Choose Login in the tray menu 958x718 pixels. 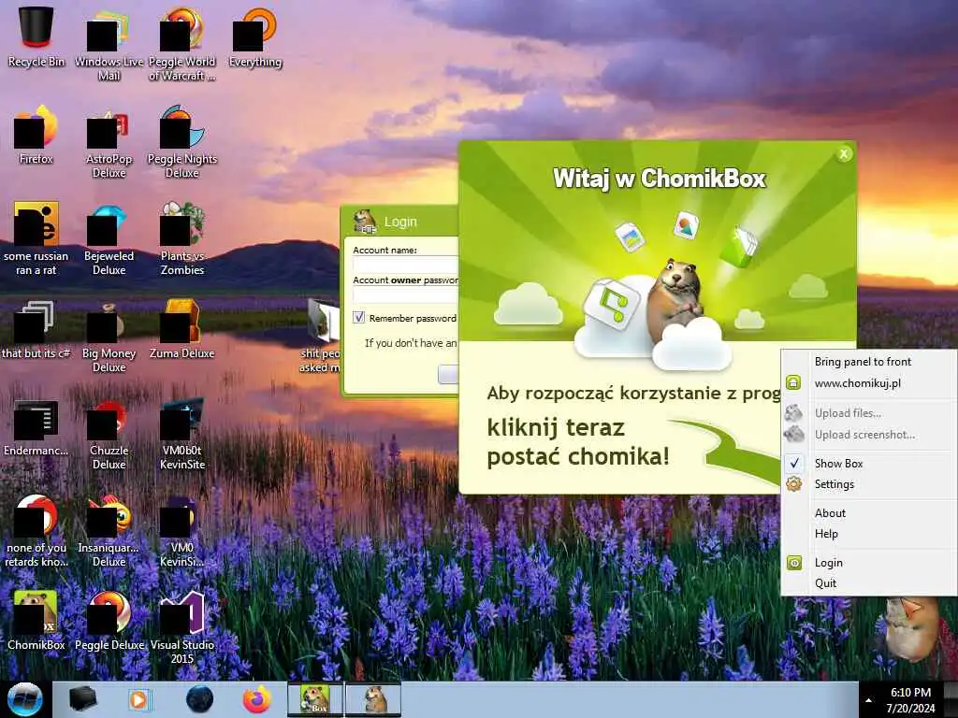(x=869, y=563)
